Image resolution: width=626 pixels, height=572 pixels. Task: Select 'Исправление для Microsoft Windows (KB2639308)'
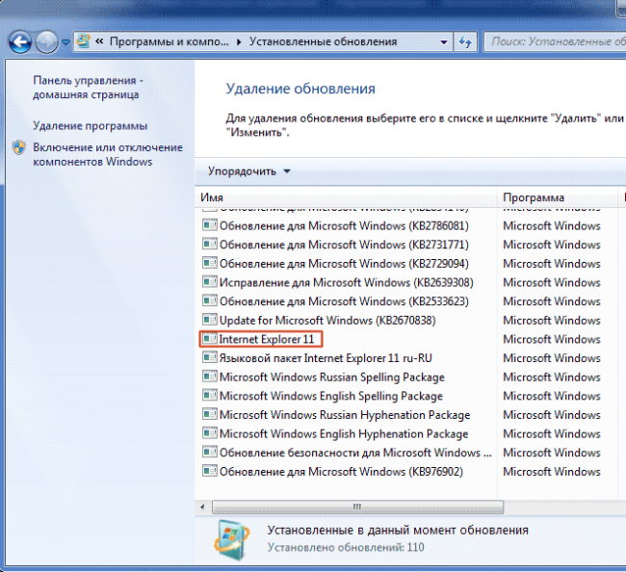338,282
